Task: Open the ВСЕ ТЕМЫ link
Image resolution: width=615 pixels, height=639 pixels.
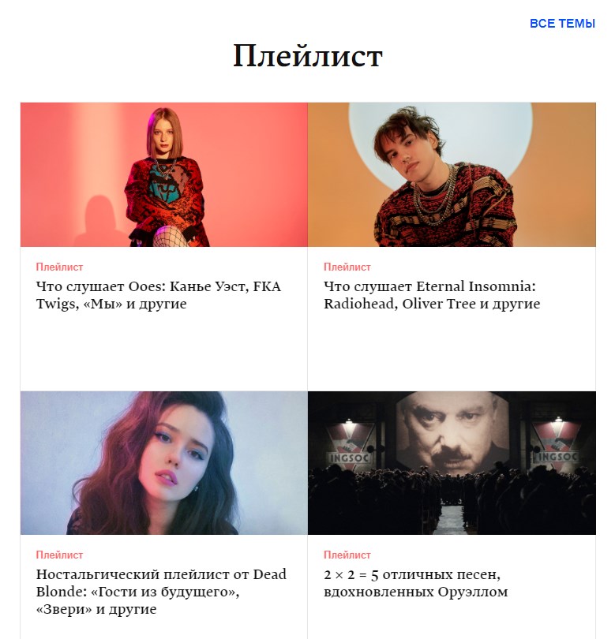Action: pyautogui.click(x=562, y=23)
